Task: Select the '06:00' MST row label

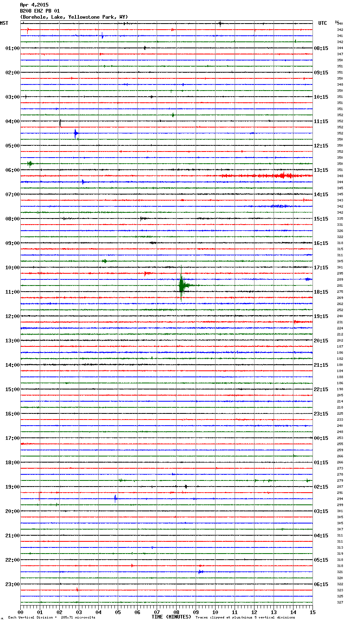Action: [x=13, y=170]
